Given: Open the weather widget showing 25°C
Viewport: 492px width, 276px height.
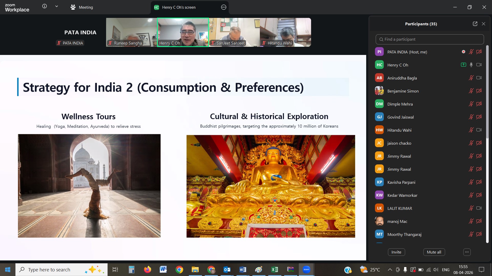Looking at the screenshot, I should pyautogui.click(x=369, y=269).
